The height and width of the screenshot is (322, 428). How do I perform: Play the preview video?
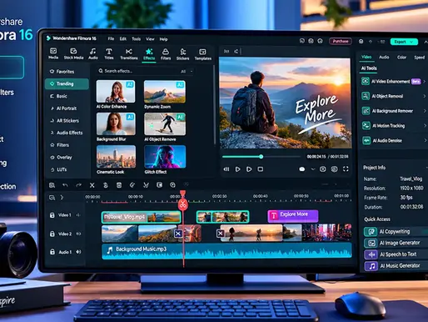pos(237,169)
